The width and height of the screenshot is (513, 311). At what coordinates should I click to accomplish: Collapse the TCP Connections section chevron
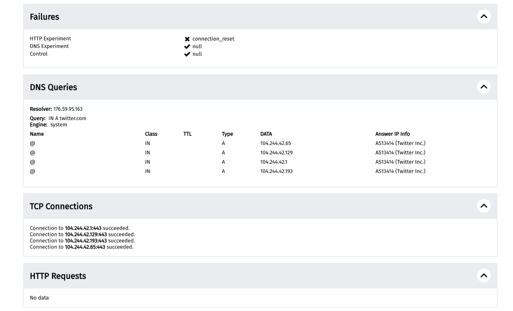[x=483, y=206]
